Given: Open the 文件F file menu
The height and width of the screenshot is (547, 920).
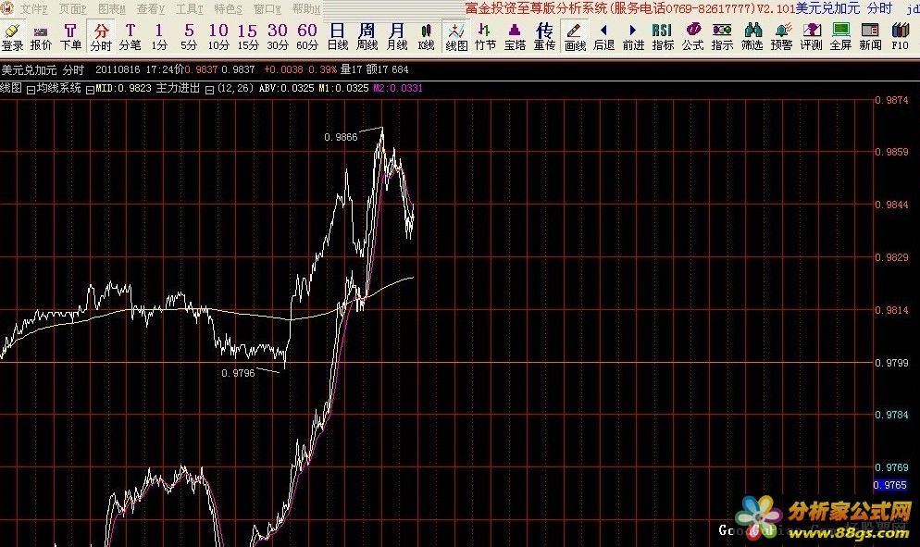Looking at the screenshot, I should (x=34, y=9).
